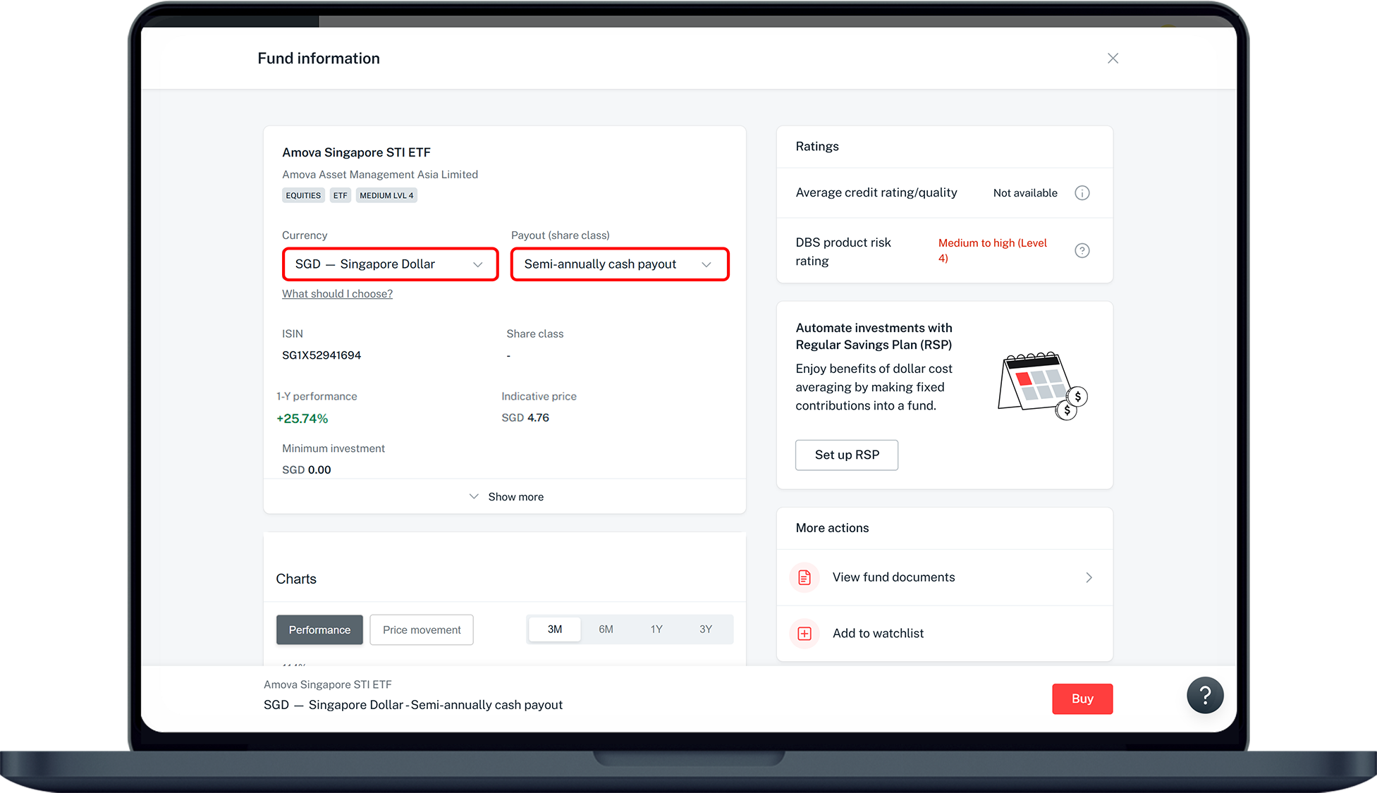
Task: Select the 3M time range
Action: tap(555, 629)
